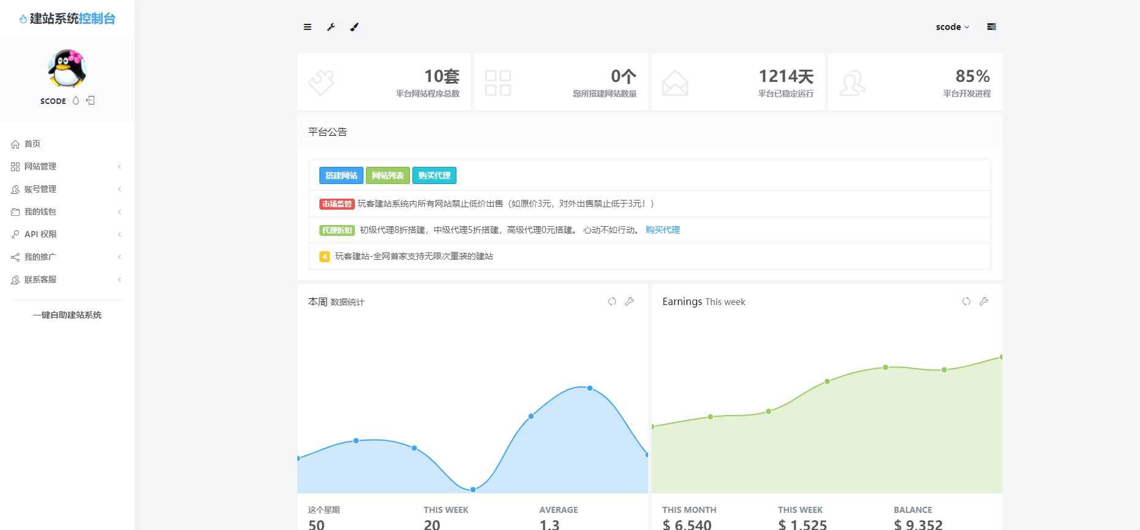The image size is (1140, 530).
Task: Click the paintbrush theme icon
Action: (354, 27)
